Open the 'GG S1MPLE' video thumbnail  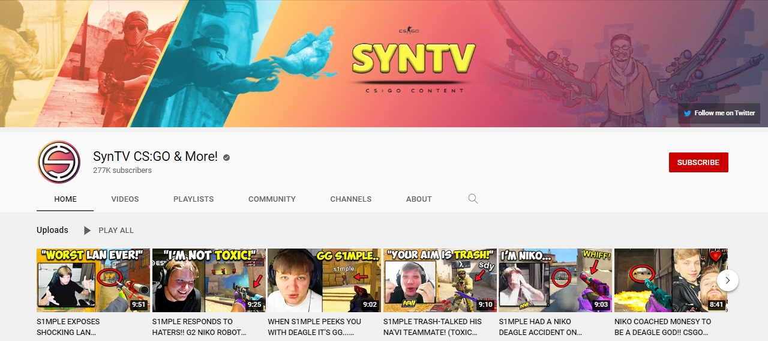pyautogui.click(x=324, y=280)
